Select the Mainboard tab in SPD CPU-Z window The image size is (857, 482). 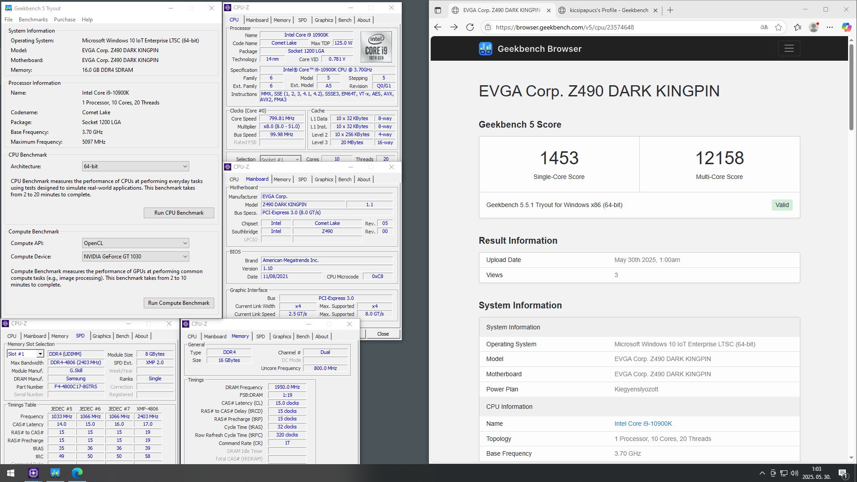coord(35,336)
